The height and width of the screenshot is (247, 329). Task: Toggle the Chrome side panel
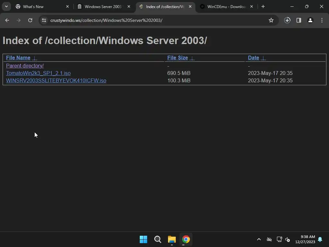[x=299, y=20]
